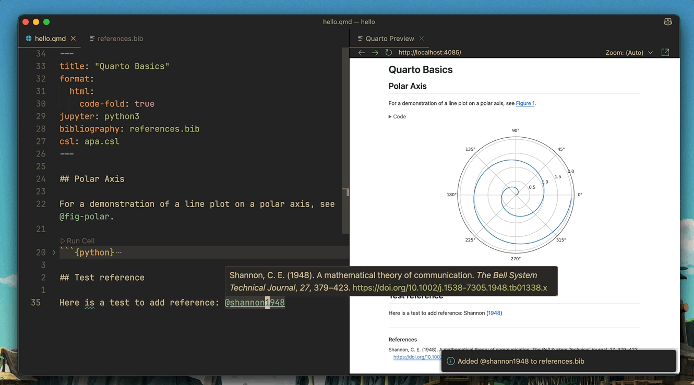Click the hello.qmd file icon on tab
Image resolution: width=694 pixels, height=385 pixels.
[x=29, y=39]
